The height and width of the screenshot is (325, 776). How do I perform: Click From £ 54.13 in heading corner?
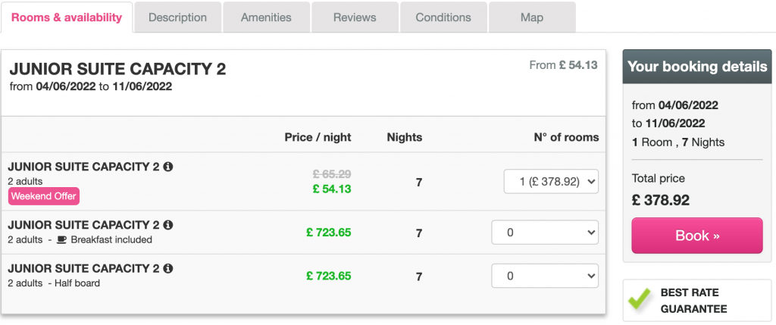[563, 65]
